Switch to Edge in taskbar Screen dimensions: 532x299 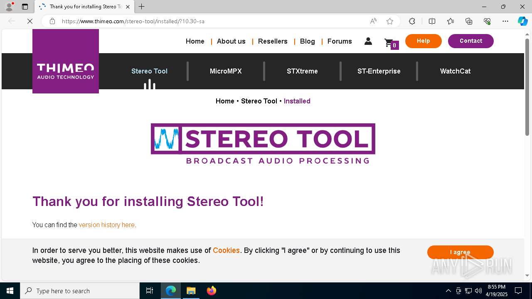pos(171,291)
